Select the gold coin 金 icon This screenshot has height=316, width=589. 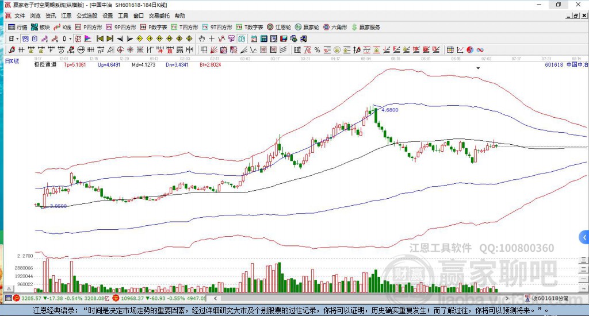[x=337, y=50]
